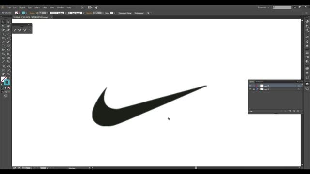Select the Rotate tool

[x=3, y=46]
